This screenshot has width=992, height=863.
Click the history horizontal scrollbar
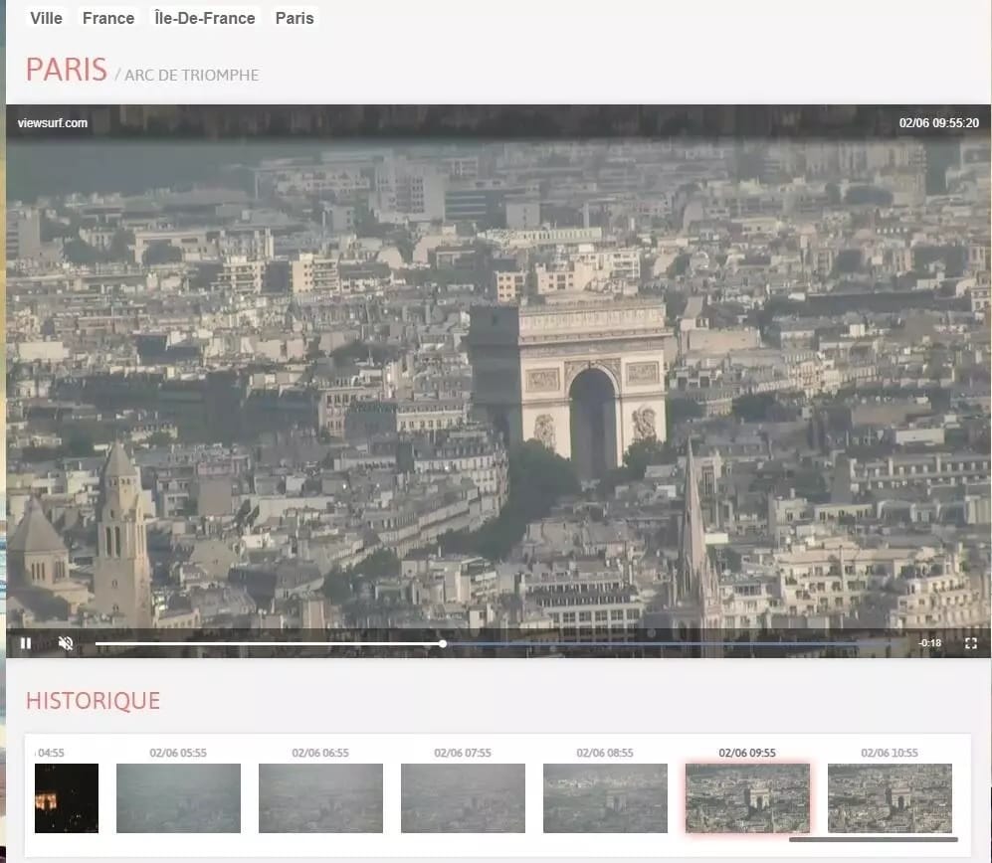[873, 839]
